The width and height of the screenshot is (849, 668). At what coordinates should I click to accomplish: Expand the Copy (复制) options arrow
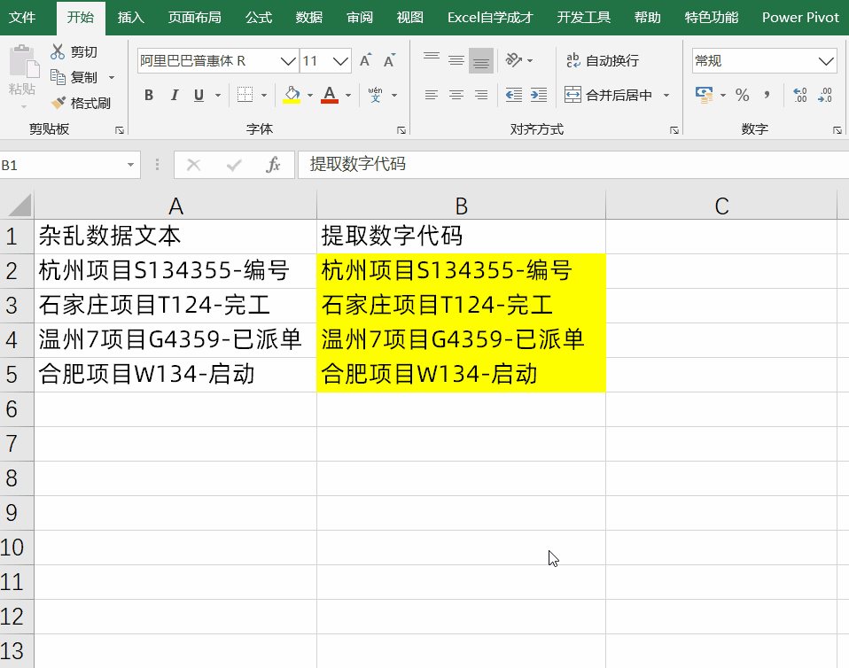click(x=112, y=77)
